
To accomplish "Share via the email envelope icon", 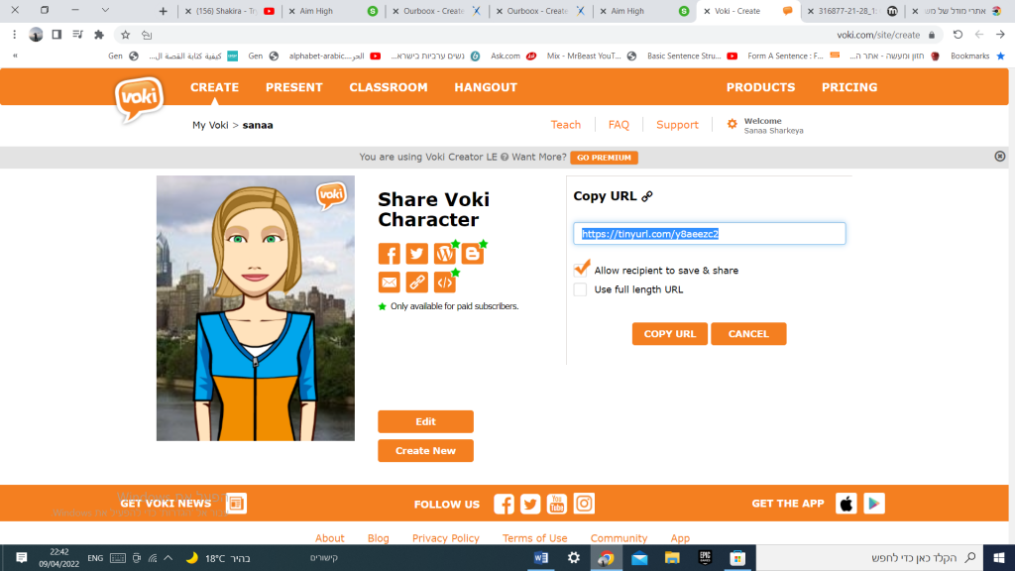I will point(389,283).
